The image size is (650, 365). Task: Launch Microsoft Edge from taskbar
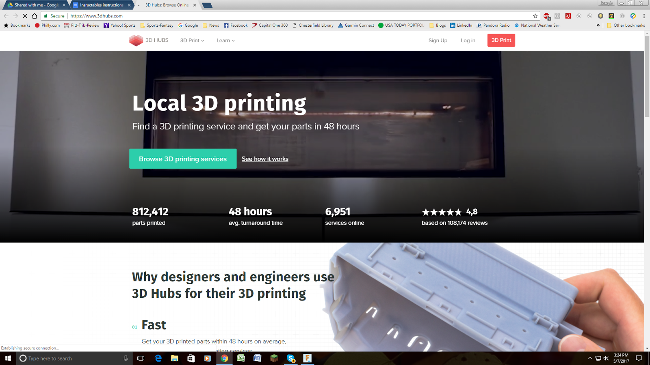158,358
